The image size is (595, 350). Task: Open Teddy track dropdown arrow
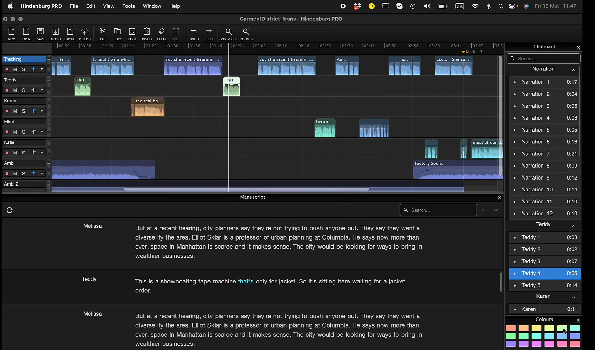(x=42, y=90)
